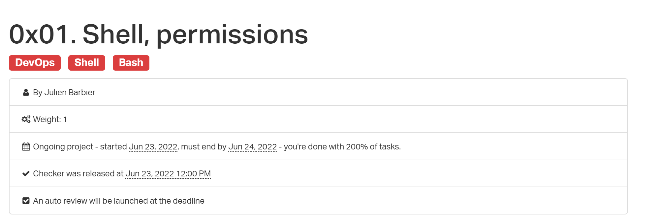The height and width of the screenshot is (224, 656).
Task: Select the Shell tag
Action: 87,63
